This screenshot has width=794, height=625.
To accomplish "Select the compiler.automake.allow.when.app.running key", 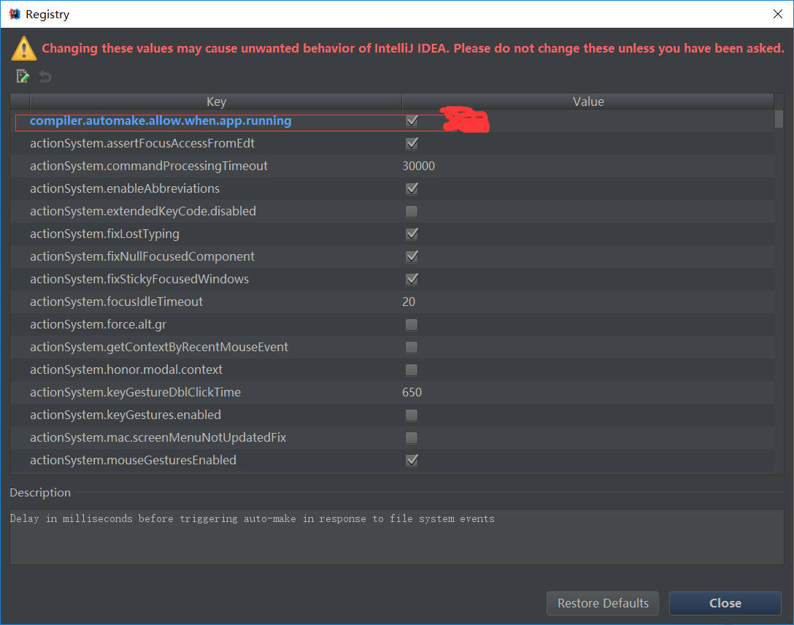I will (161, 120).
